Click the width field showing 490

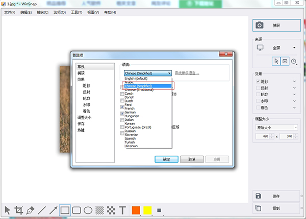(x=263, y=136)
